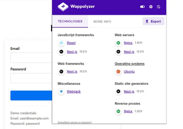Open Next.js link under Static site generators
The height and width of the screenshot is (129, 183).
coord(129,91)
